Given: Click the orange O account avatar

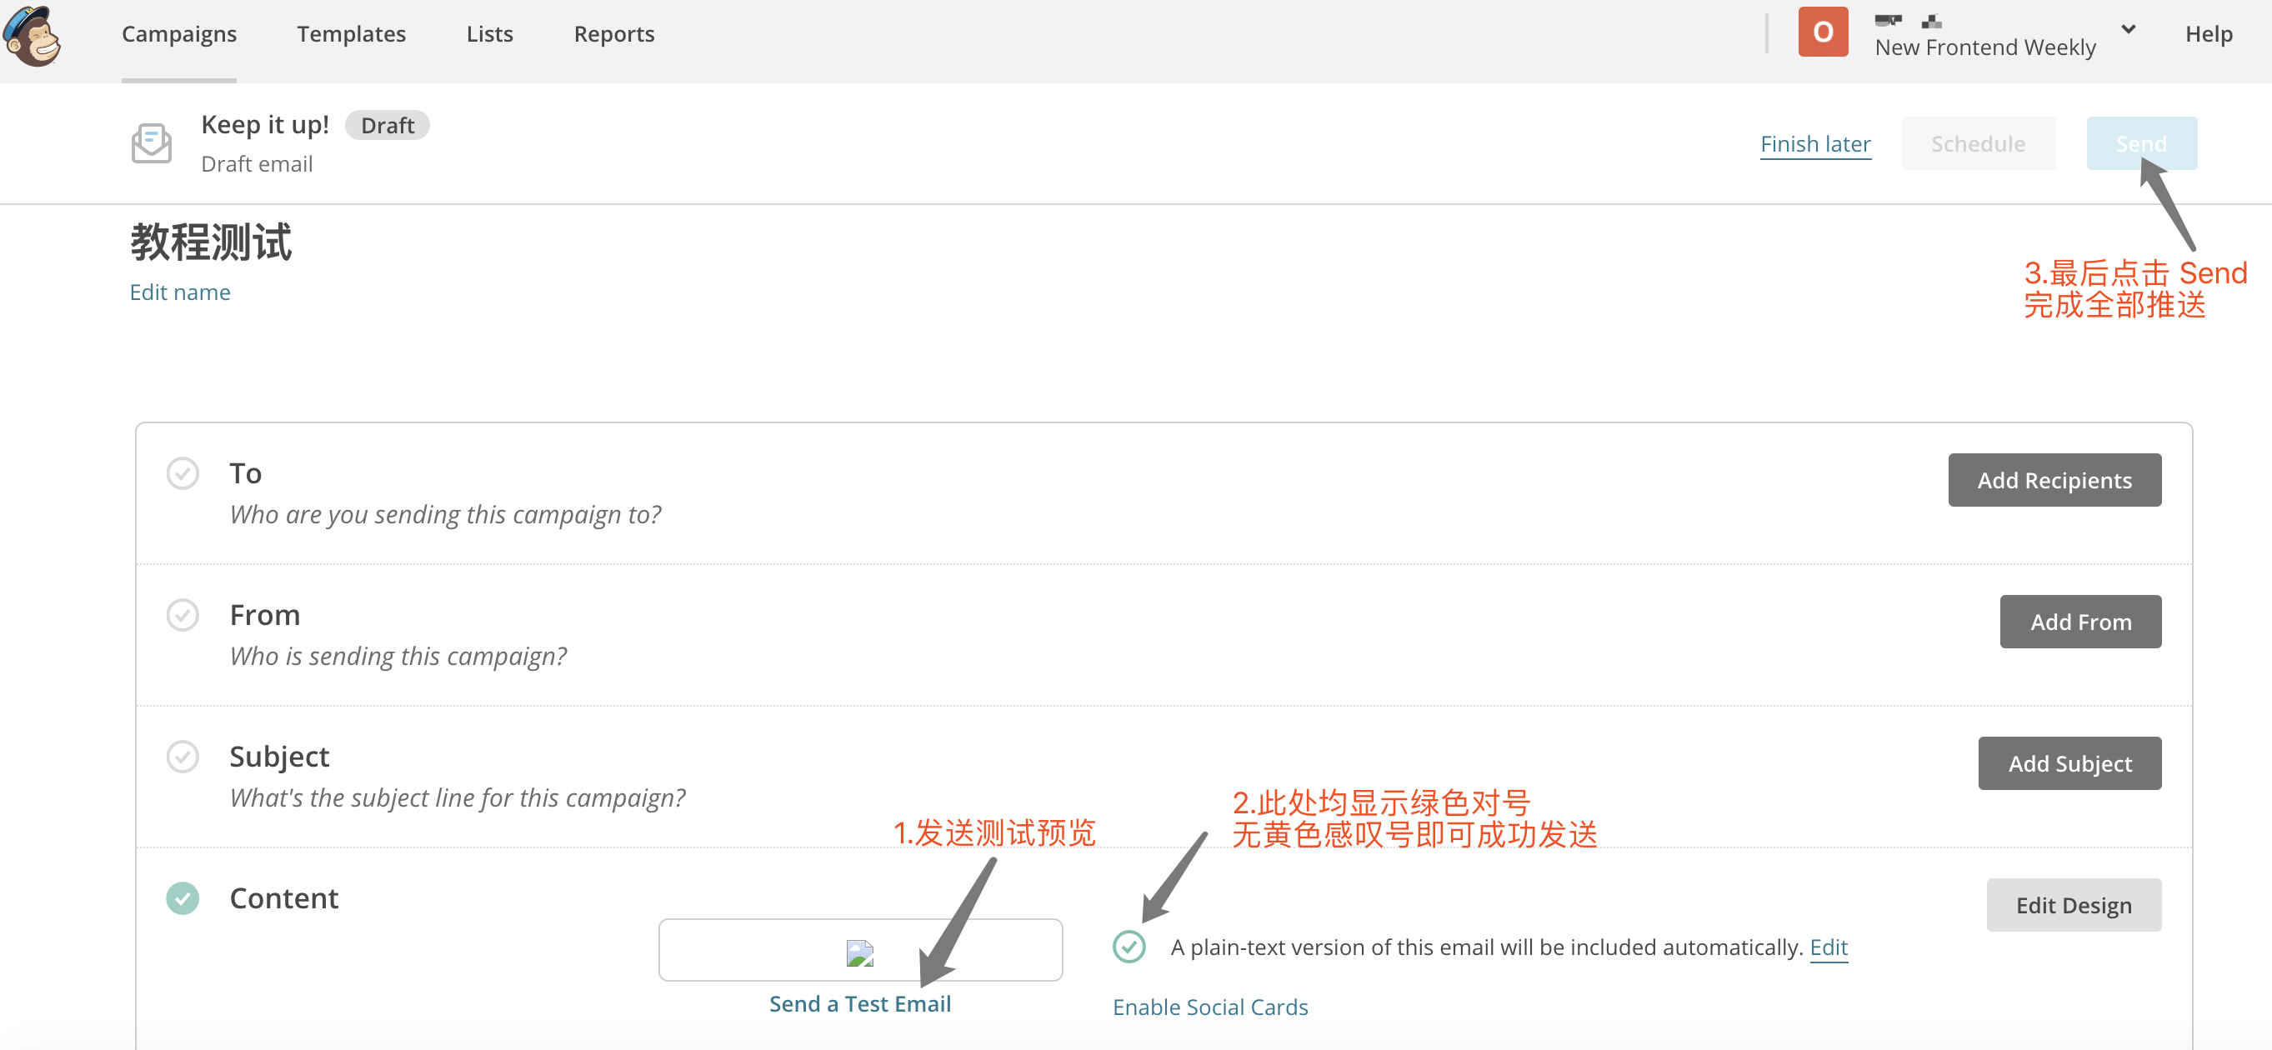Looking at the screenshot, I should point(1822,32).
